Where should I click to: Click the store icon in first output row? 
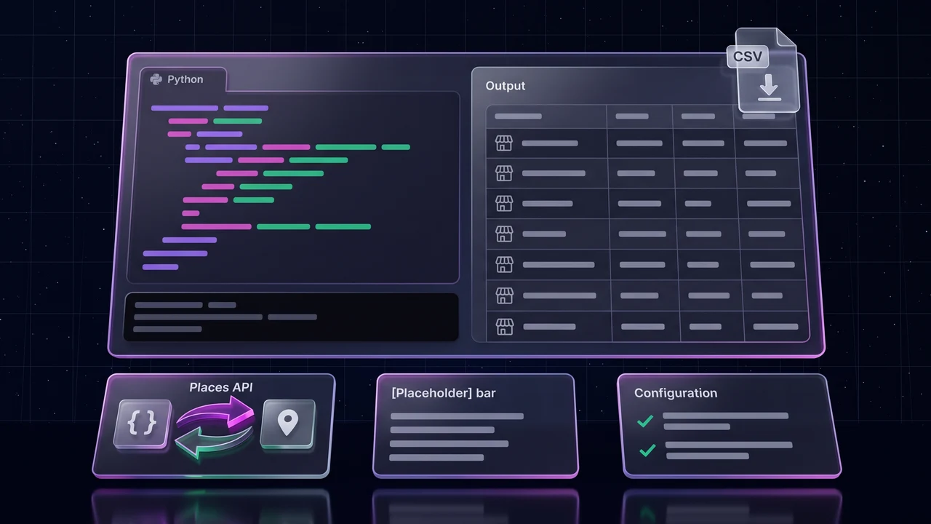(504, 143)
